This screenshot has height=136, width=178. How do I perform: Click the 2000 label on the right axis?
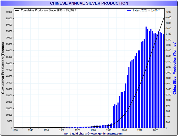(x=169, y=73)
